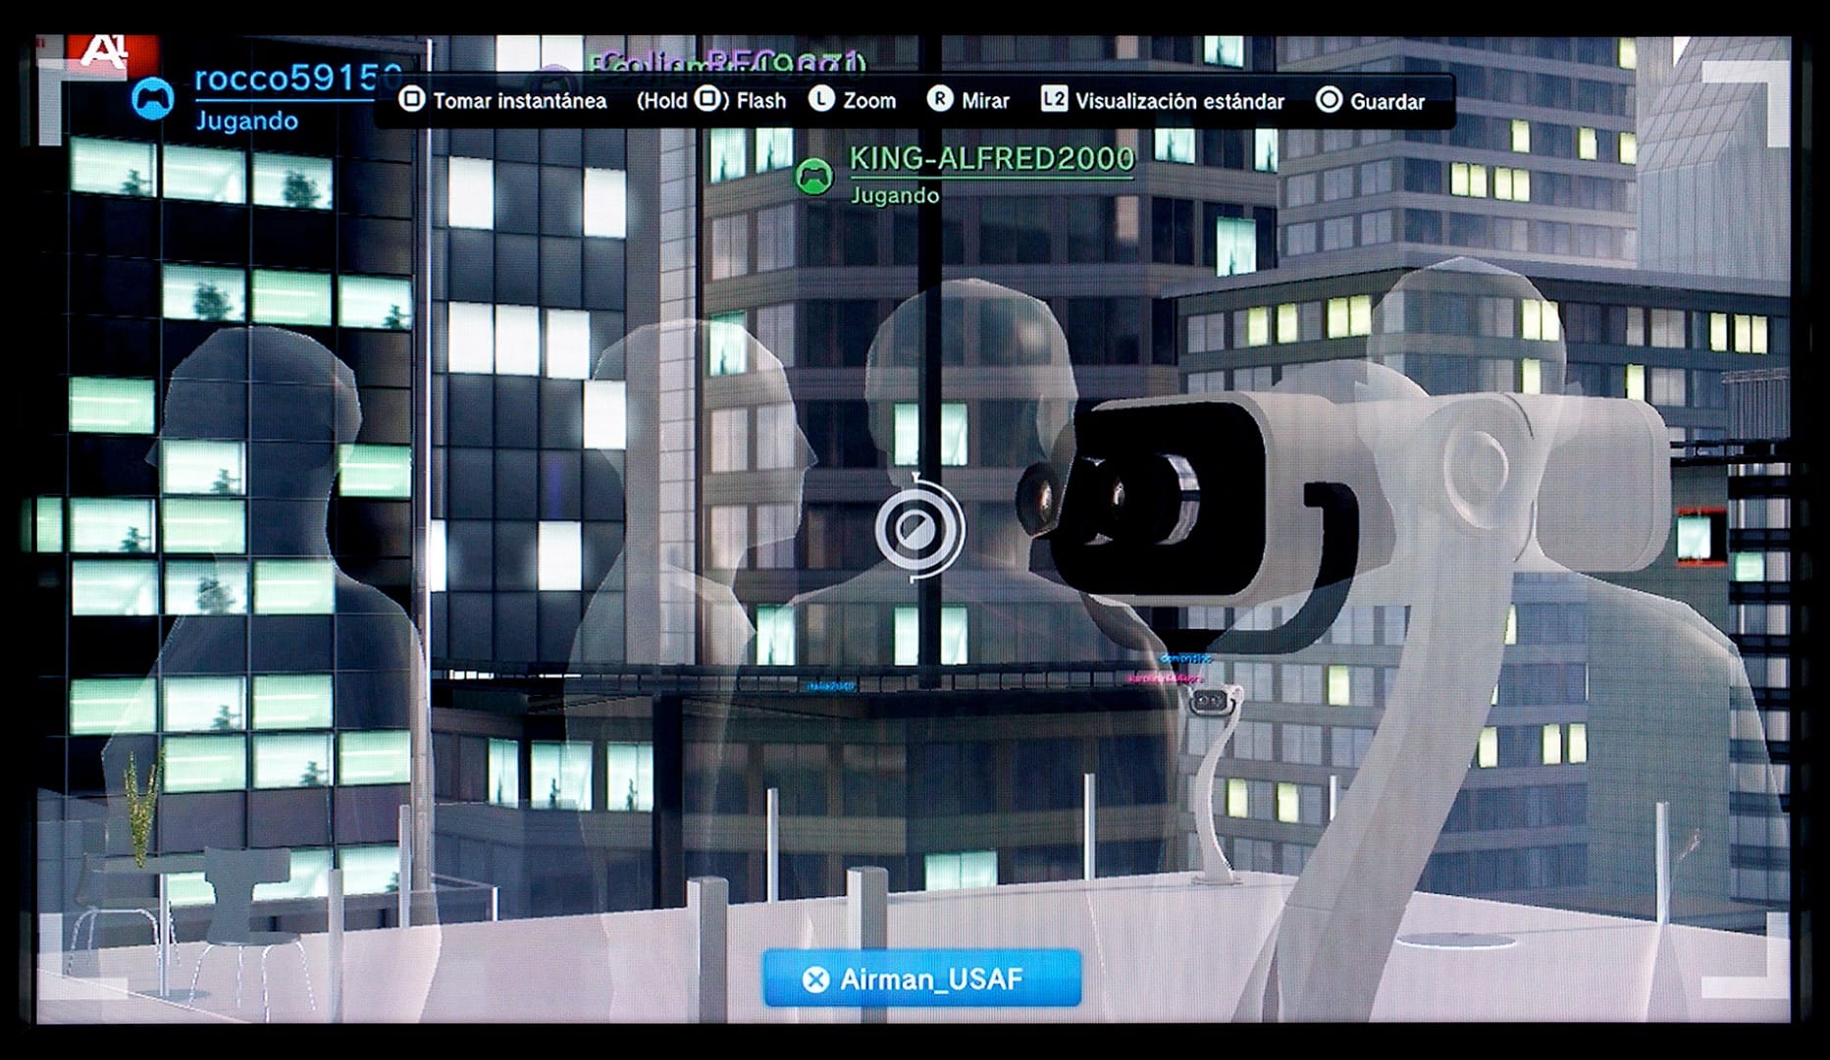Image resolution: width=1830 pixels, height=1060 pixels.
Task: Click the X icon on the Airman_USAF button
Action: tap(815, 980)
